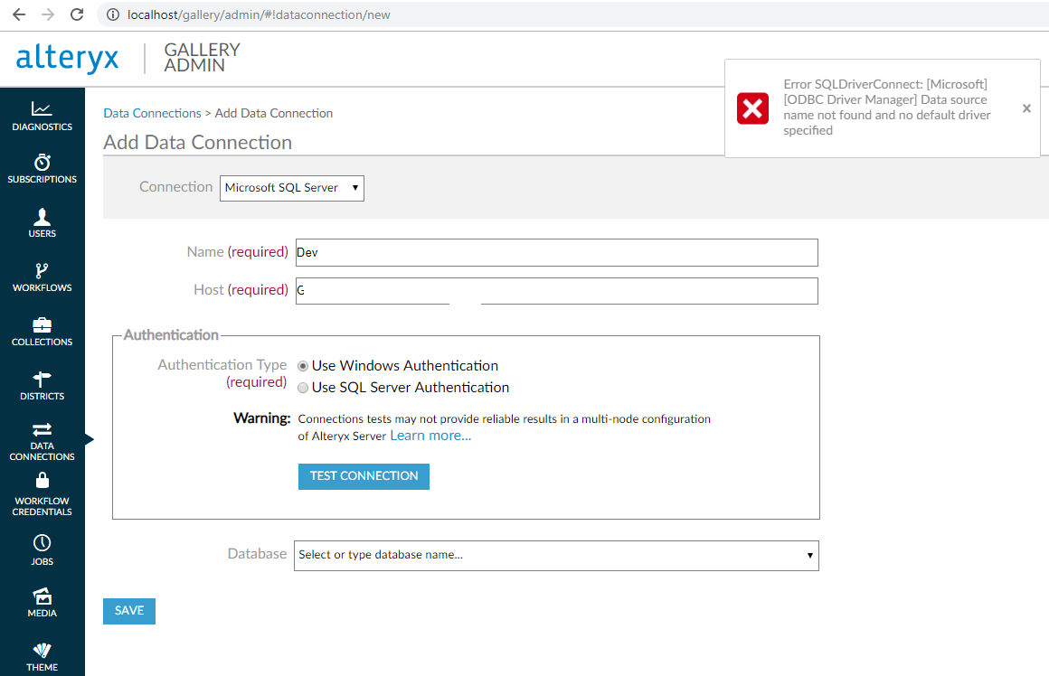The image size is (1049, 676).
Task: Open the Districts section
Action: click(42, 383)
